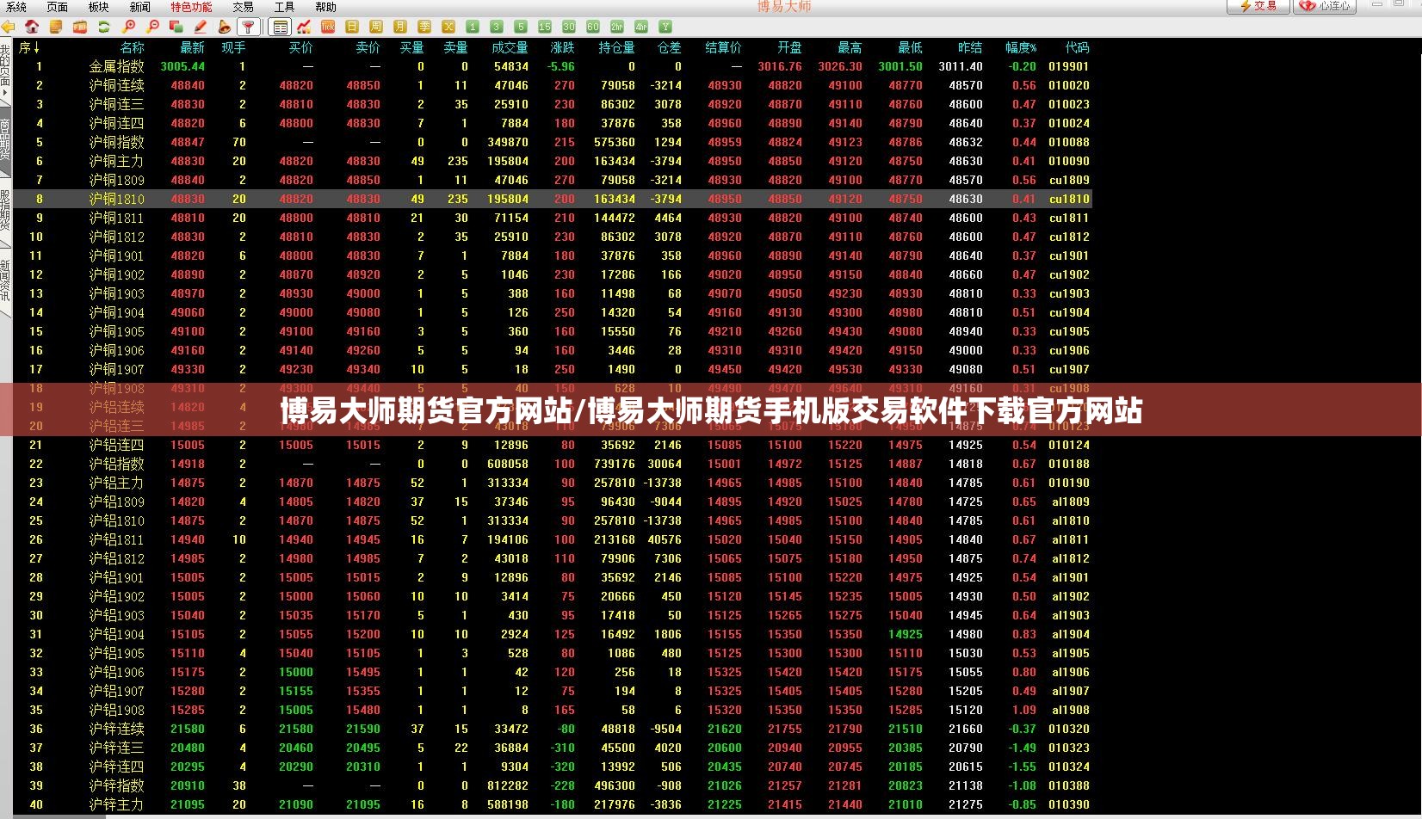Select the 沪铜连续 row
The width and height of the screenshot is (1422, 819).
pyautogui.click(x=552, y=85)
